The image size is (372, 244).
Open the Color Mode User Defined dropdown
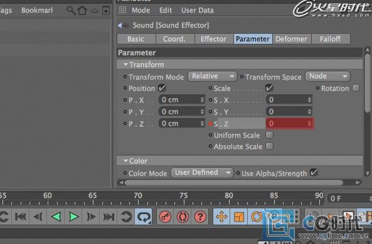pyautogui.click(x=202, y=173)
